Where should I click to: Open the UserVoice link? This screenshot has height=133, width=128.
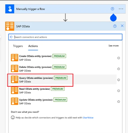tap(88, 117)
